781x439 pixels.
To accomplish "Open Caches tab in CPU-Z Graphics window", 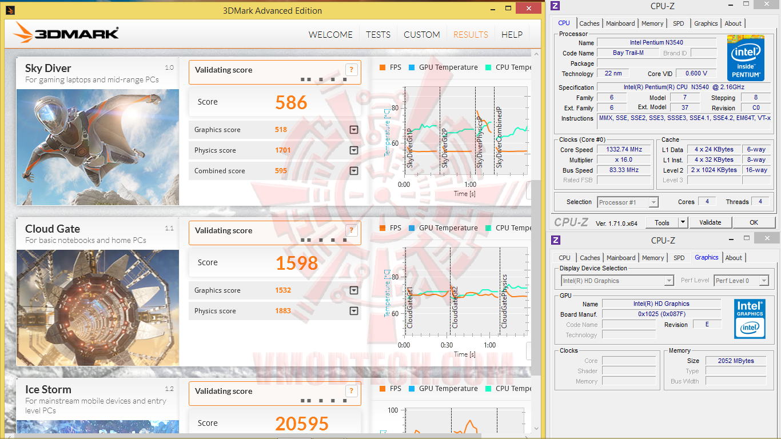I will tap(590, 258).
